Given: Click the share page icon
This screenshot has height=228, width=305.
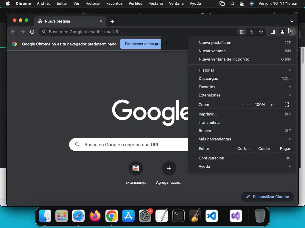Looking at the screenshot, I should coord(251,32).
